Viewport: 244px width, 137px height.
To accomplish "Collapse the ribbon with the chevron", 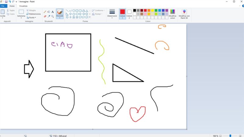I will point(240,6).
